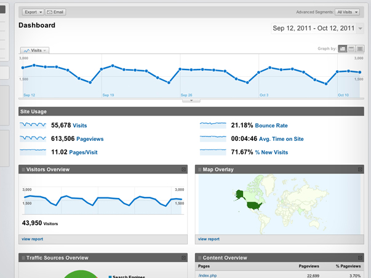Open the Pages/Visit report link
This screenshot has width=371, height=278.
(x=83, y=153)
